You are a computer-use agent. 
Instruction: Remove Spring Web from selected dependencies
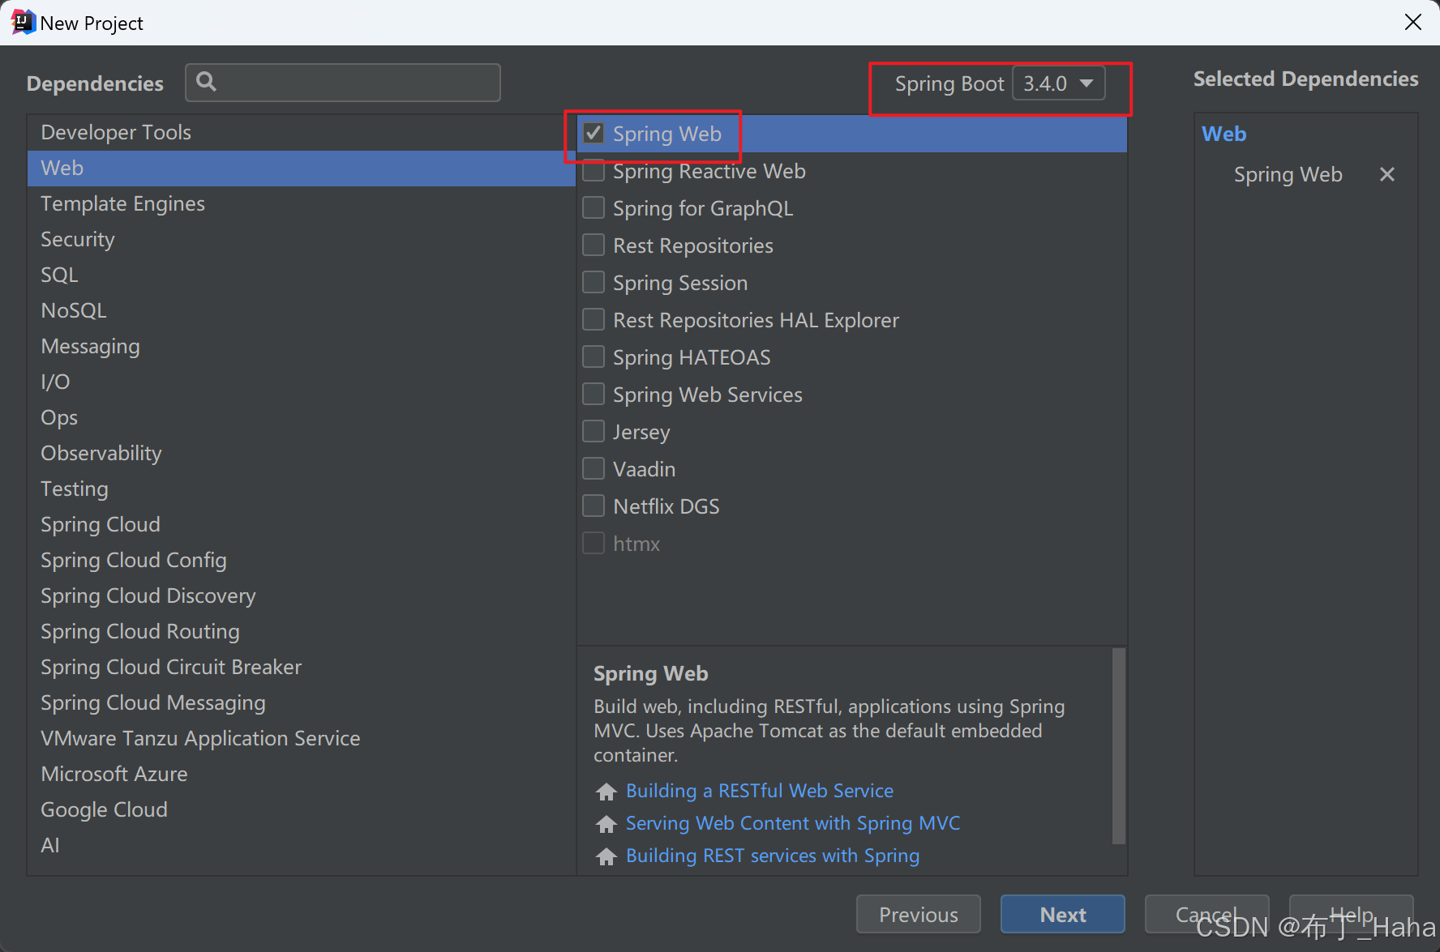1386,174
